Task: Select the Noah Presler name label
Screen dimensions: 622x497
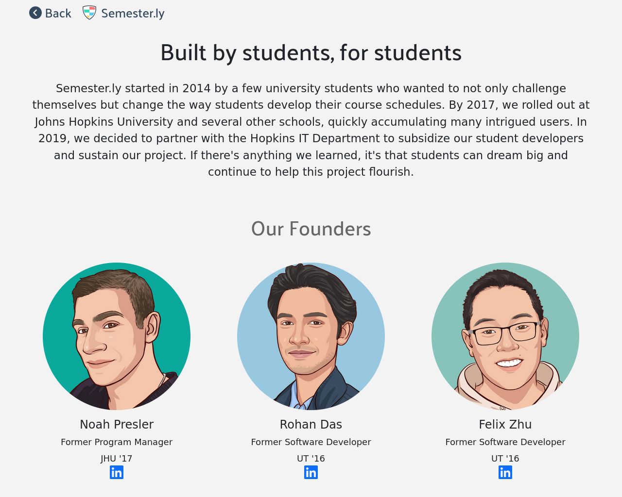Action: [x=117, y=424]
